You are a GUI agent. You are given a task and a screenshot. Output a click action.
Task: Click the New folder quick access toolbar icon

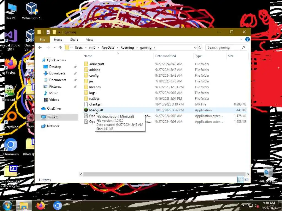[54, 32]
